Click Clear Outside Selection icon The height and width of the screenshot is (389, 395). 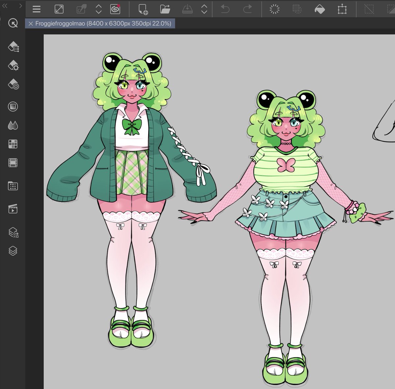297,9
